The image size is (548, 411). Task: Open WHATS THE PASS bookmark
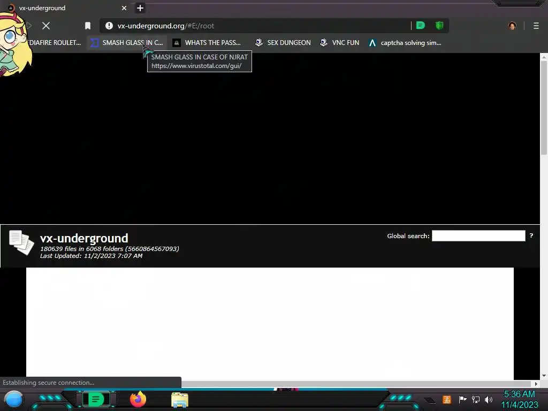tap(207, 43)
